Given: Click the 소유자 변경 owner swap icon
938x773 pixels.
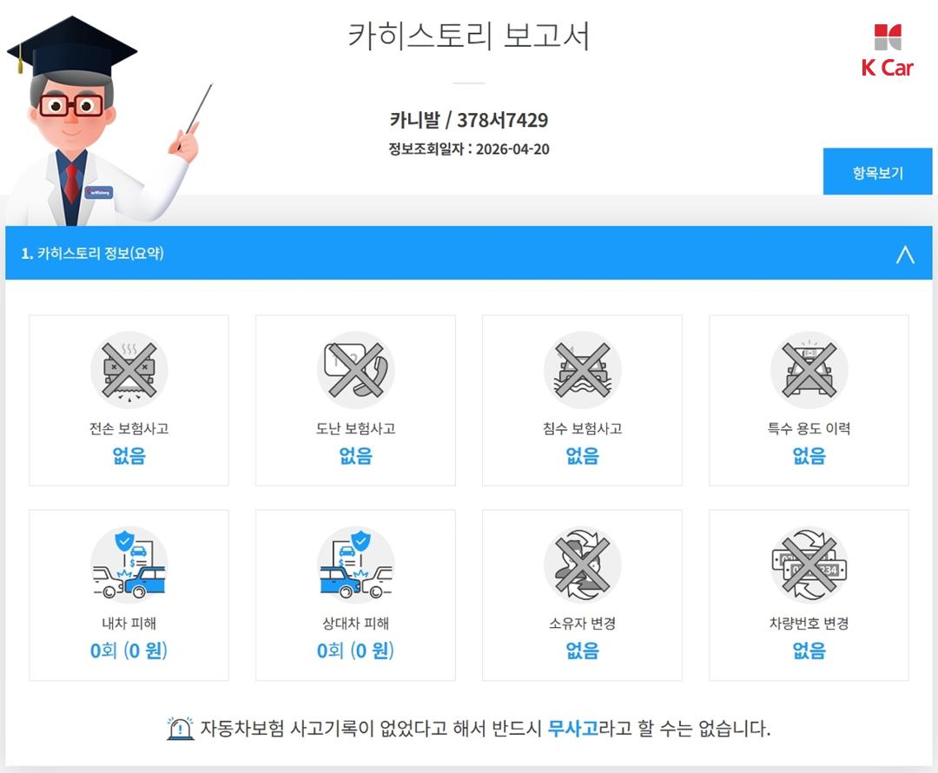Looking at the screenshot, I should [x=582, y=565].
